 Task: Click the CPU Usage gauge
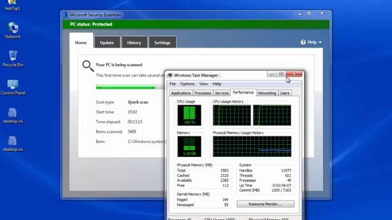click(x=189, y=116)
